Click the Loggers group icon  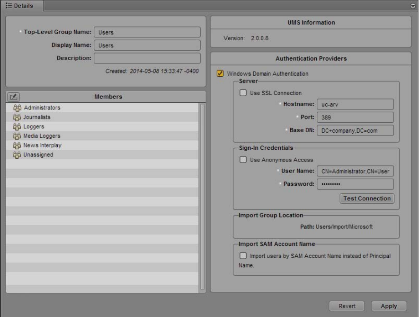click(17, 127)
